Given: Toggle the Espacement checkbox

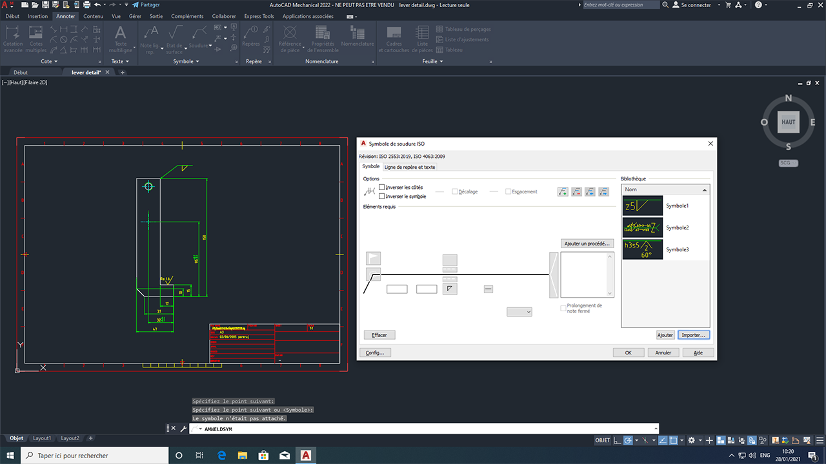Looking at the screenshot, I should (x=509, y=191).
